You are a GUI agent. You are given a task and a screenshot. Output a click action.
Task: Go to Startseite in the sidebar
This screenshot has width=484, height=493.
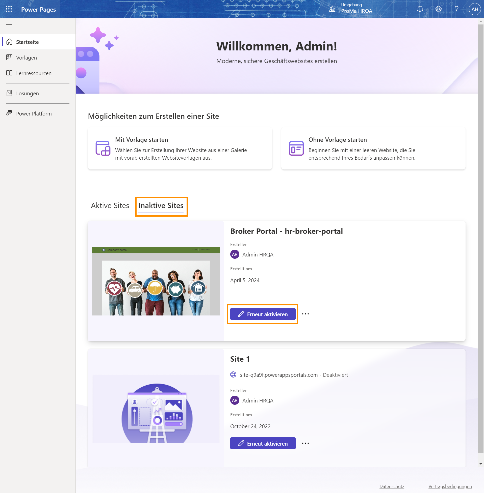click(38, 42)
